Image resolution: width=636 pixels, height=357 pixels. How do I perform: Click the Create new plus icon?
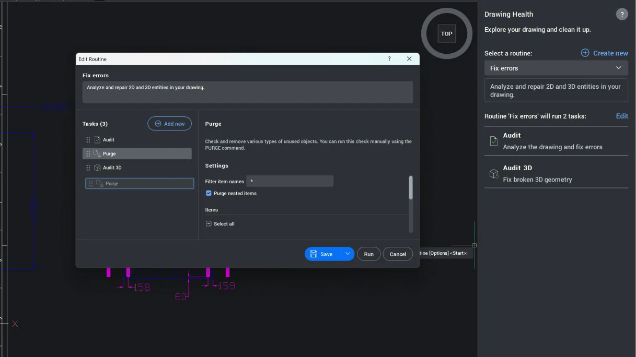click(x=585, y=53)
